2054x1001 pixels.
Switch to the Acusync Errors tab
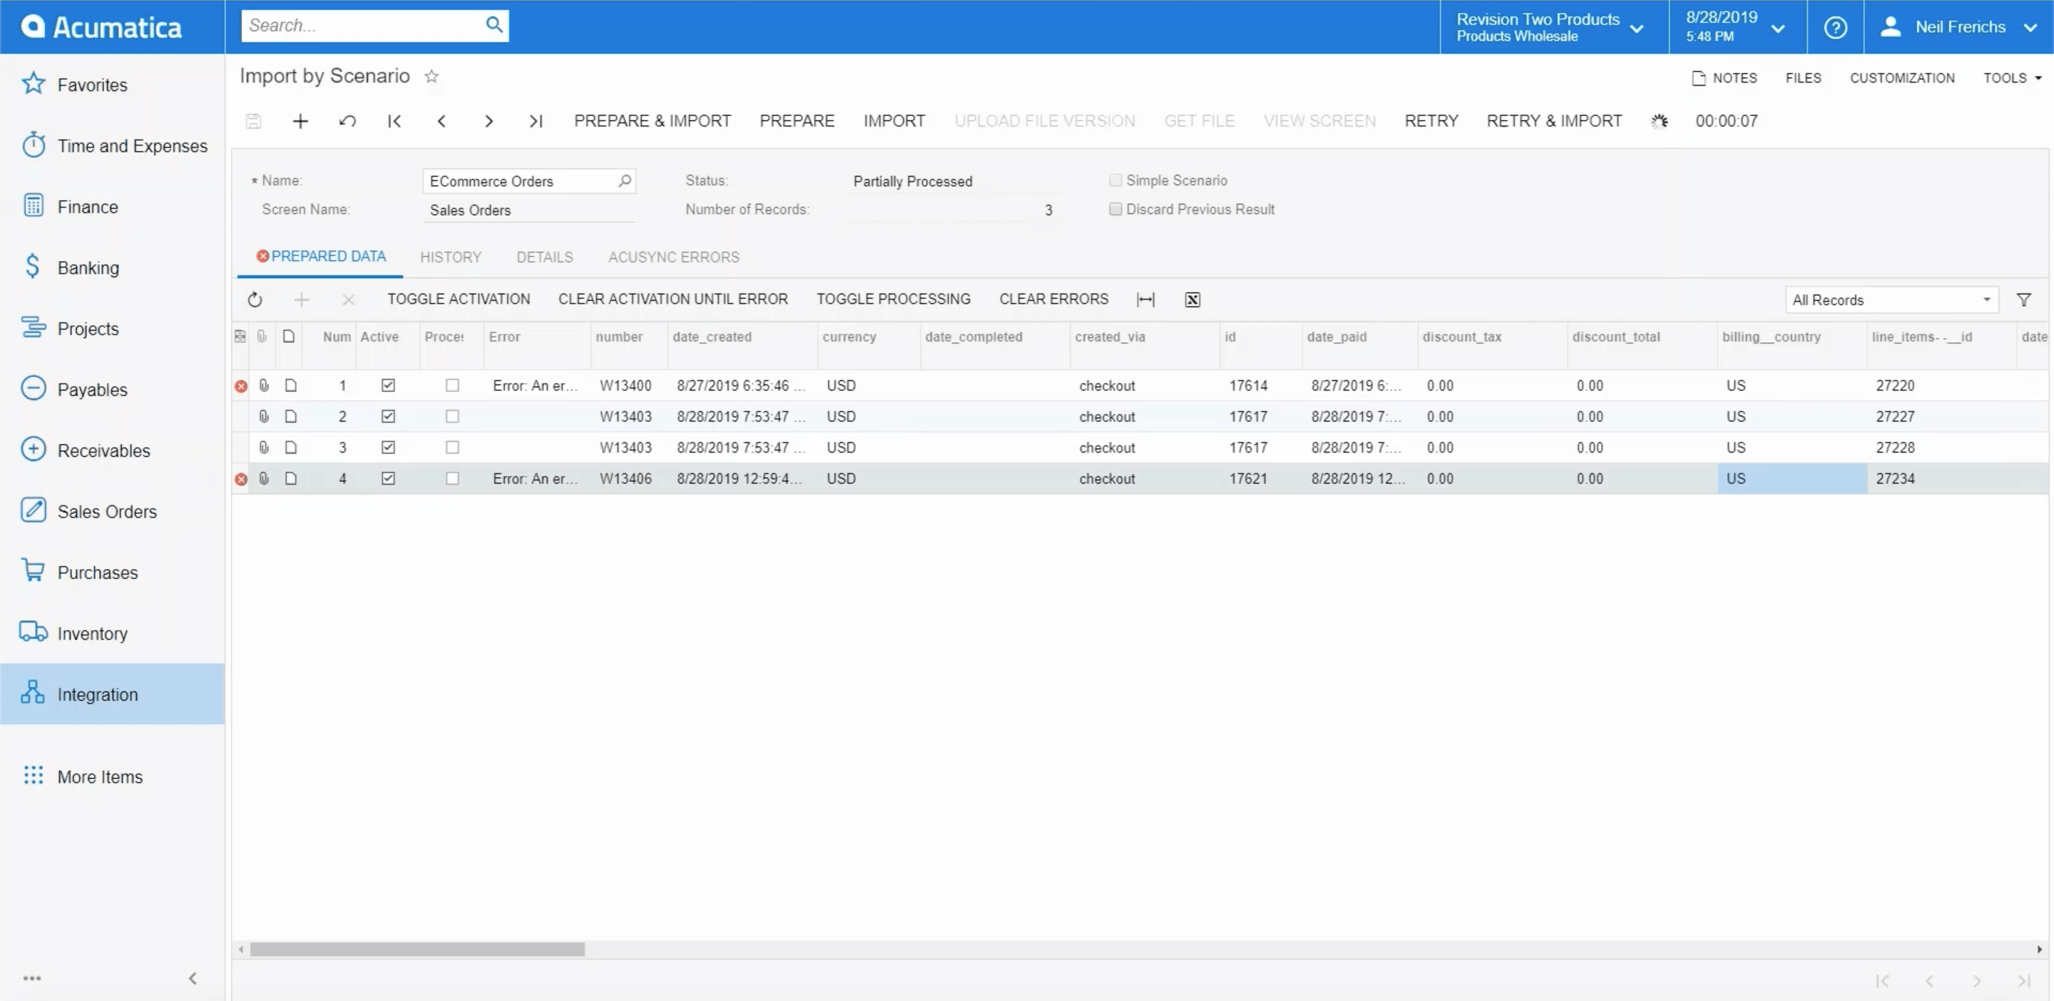pos(673,255)
